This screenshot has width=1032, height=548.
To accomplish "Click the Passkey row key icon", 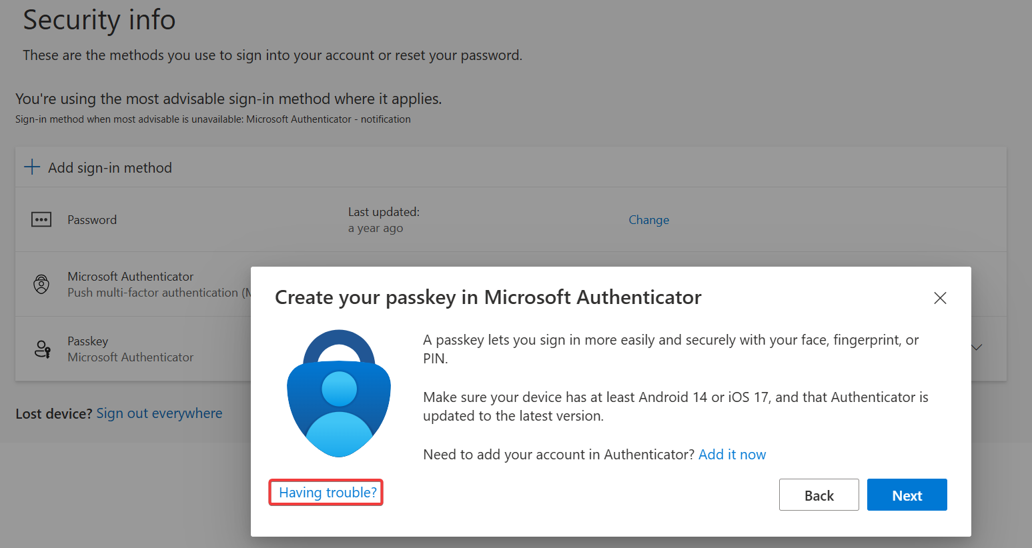I will point(43,349).
